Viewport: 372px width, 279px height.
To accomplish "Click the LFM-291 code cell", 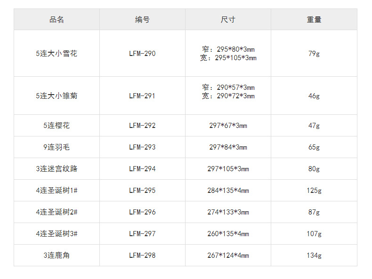I will [x=142, y=96].
